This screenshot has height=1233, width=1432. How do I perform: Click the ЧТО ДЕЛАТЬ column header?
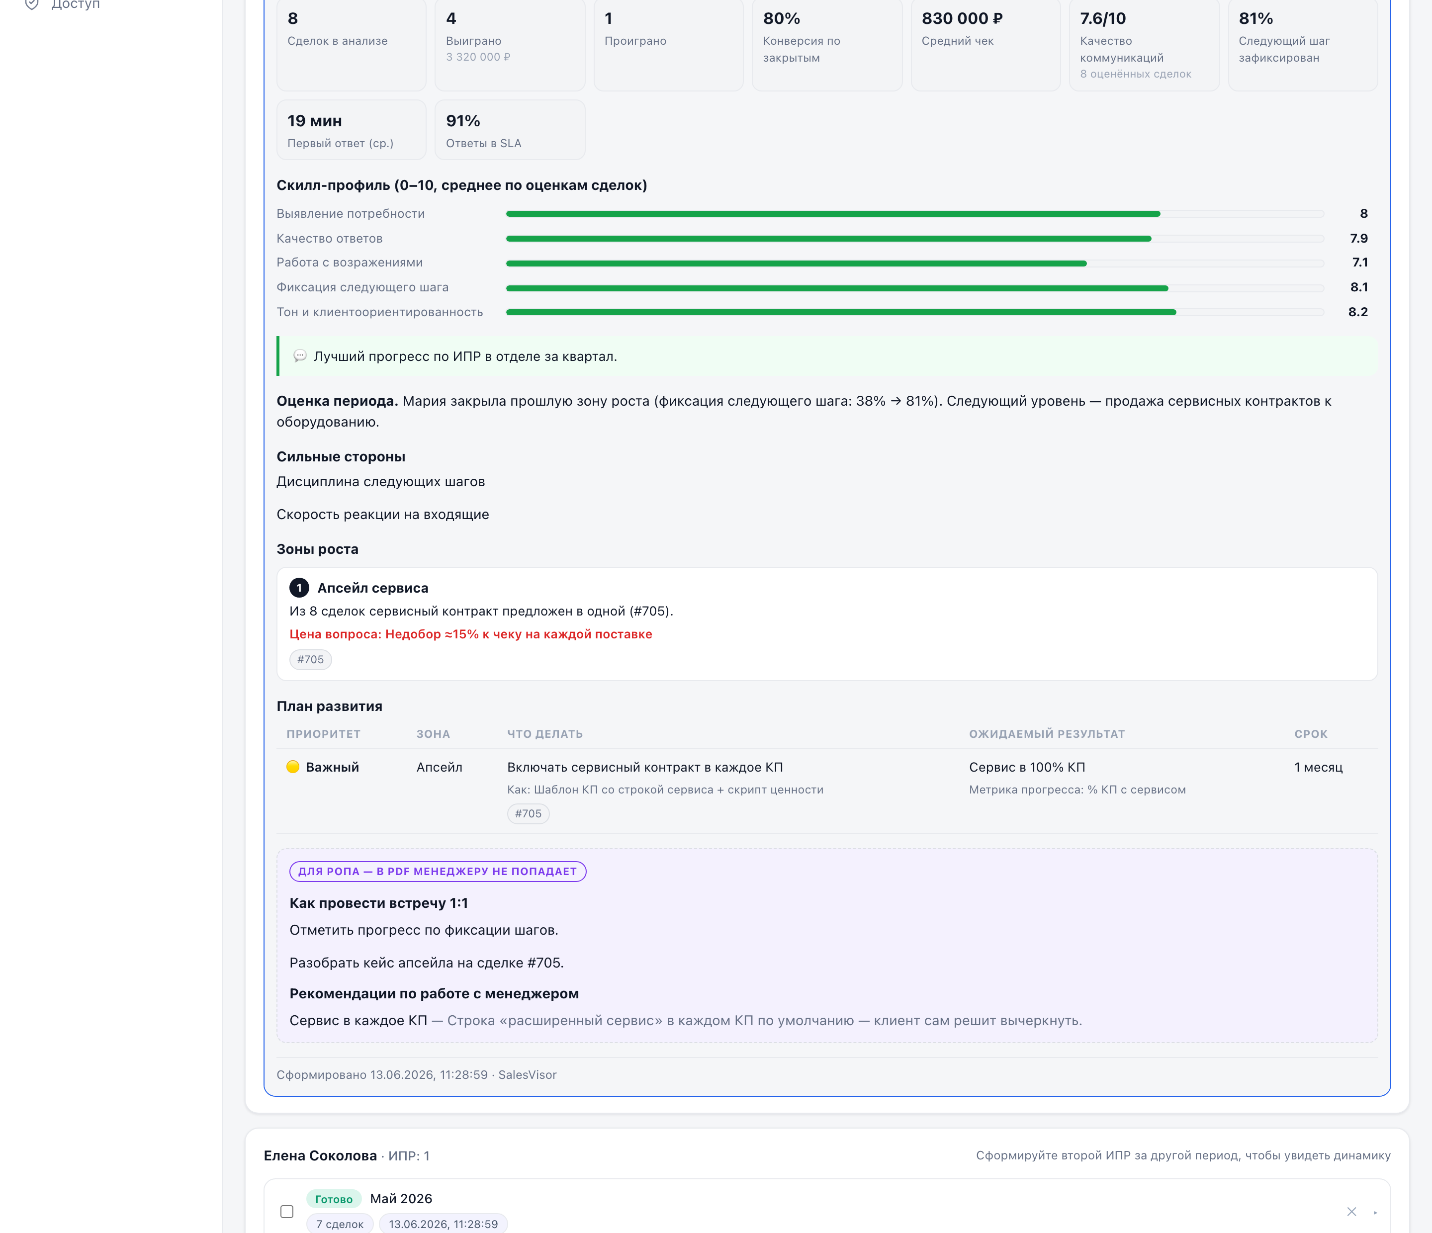[x=545, y=734]
